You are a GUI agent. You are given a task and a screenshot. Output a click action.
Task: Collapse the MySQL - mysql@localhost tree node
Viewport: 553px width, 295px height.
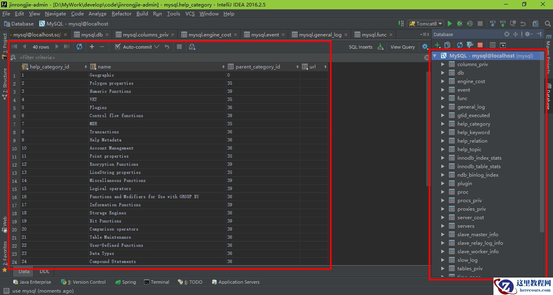point(435,56)
